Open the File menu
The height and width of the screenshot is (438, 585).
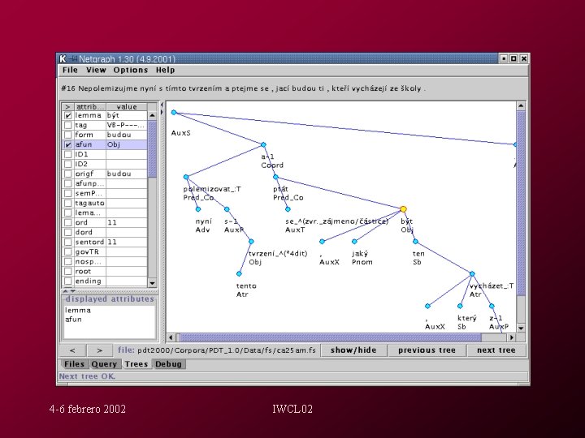coord(70,70)
